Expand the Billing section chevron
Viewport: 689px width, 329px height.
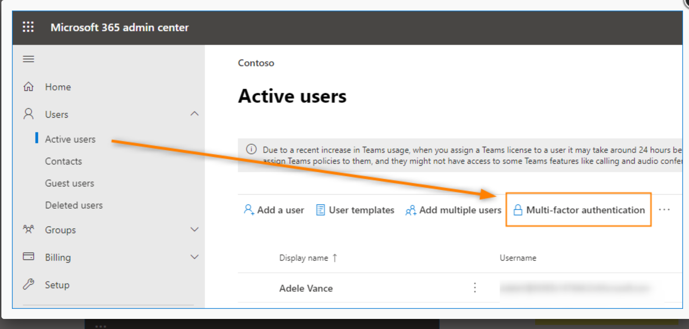(195, 257)
